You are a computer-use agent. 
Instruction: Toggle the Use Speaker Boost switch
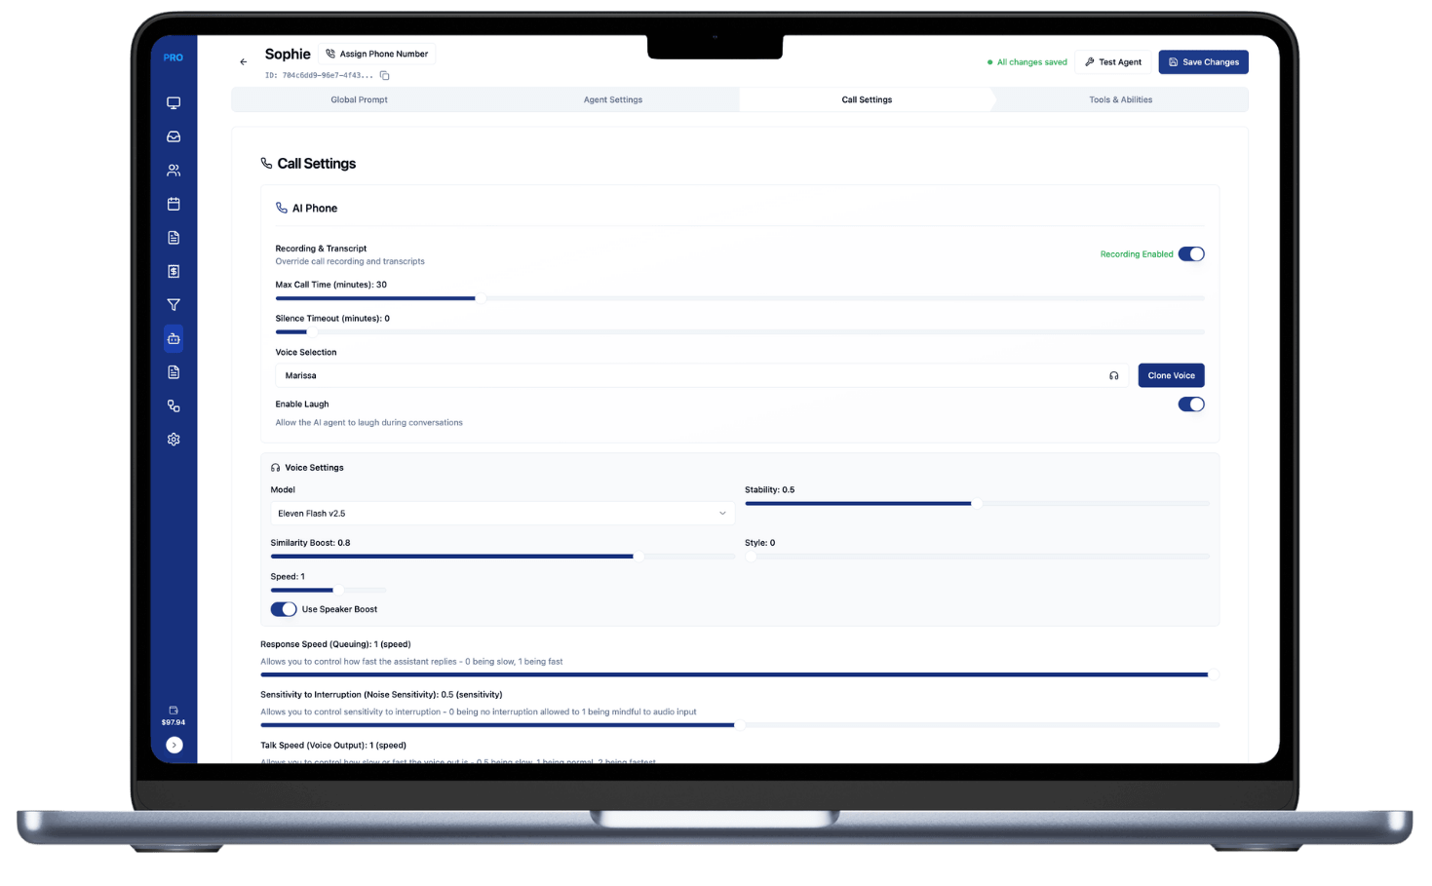coord(284,609)
